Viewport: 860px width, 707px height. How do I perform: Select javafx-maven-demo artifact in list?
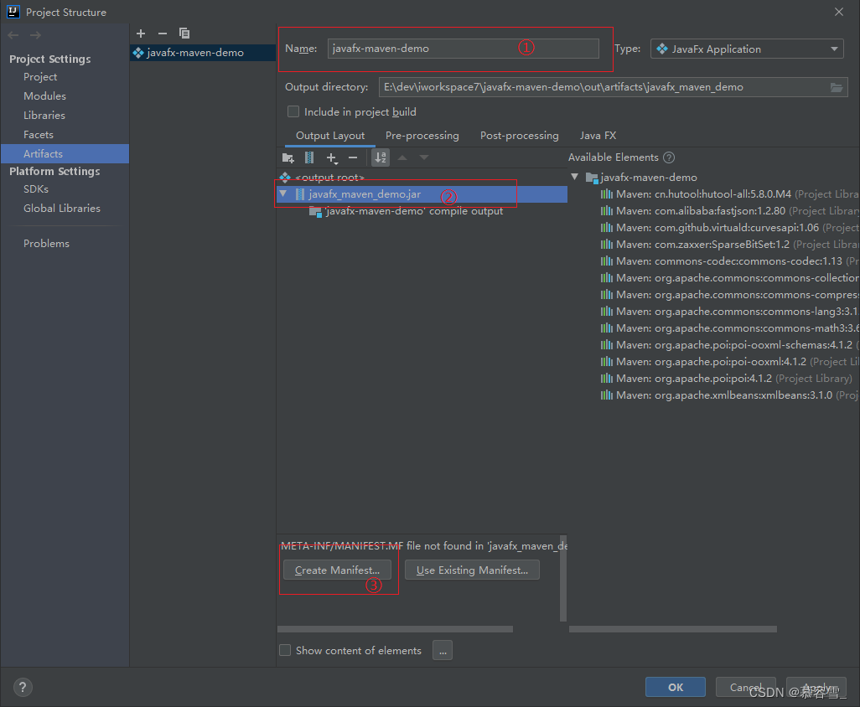(x=202, y=53)
